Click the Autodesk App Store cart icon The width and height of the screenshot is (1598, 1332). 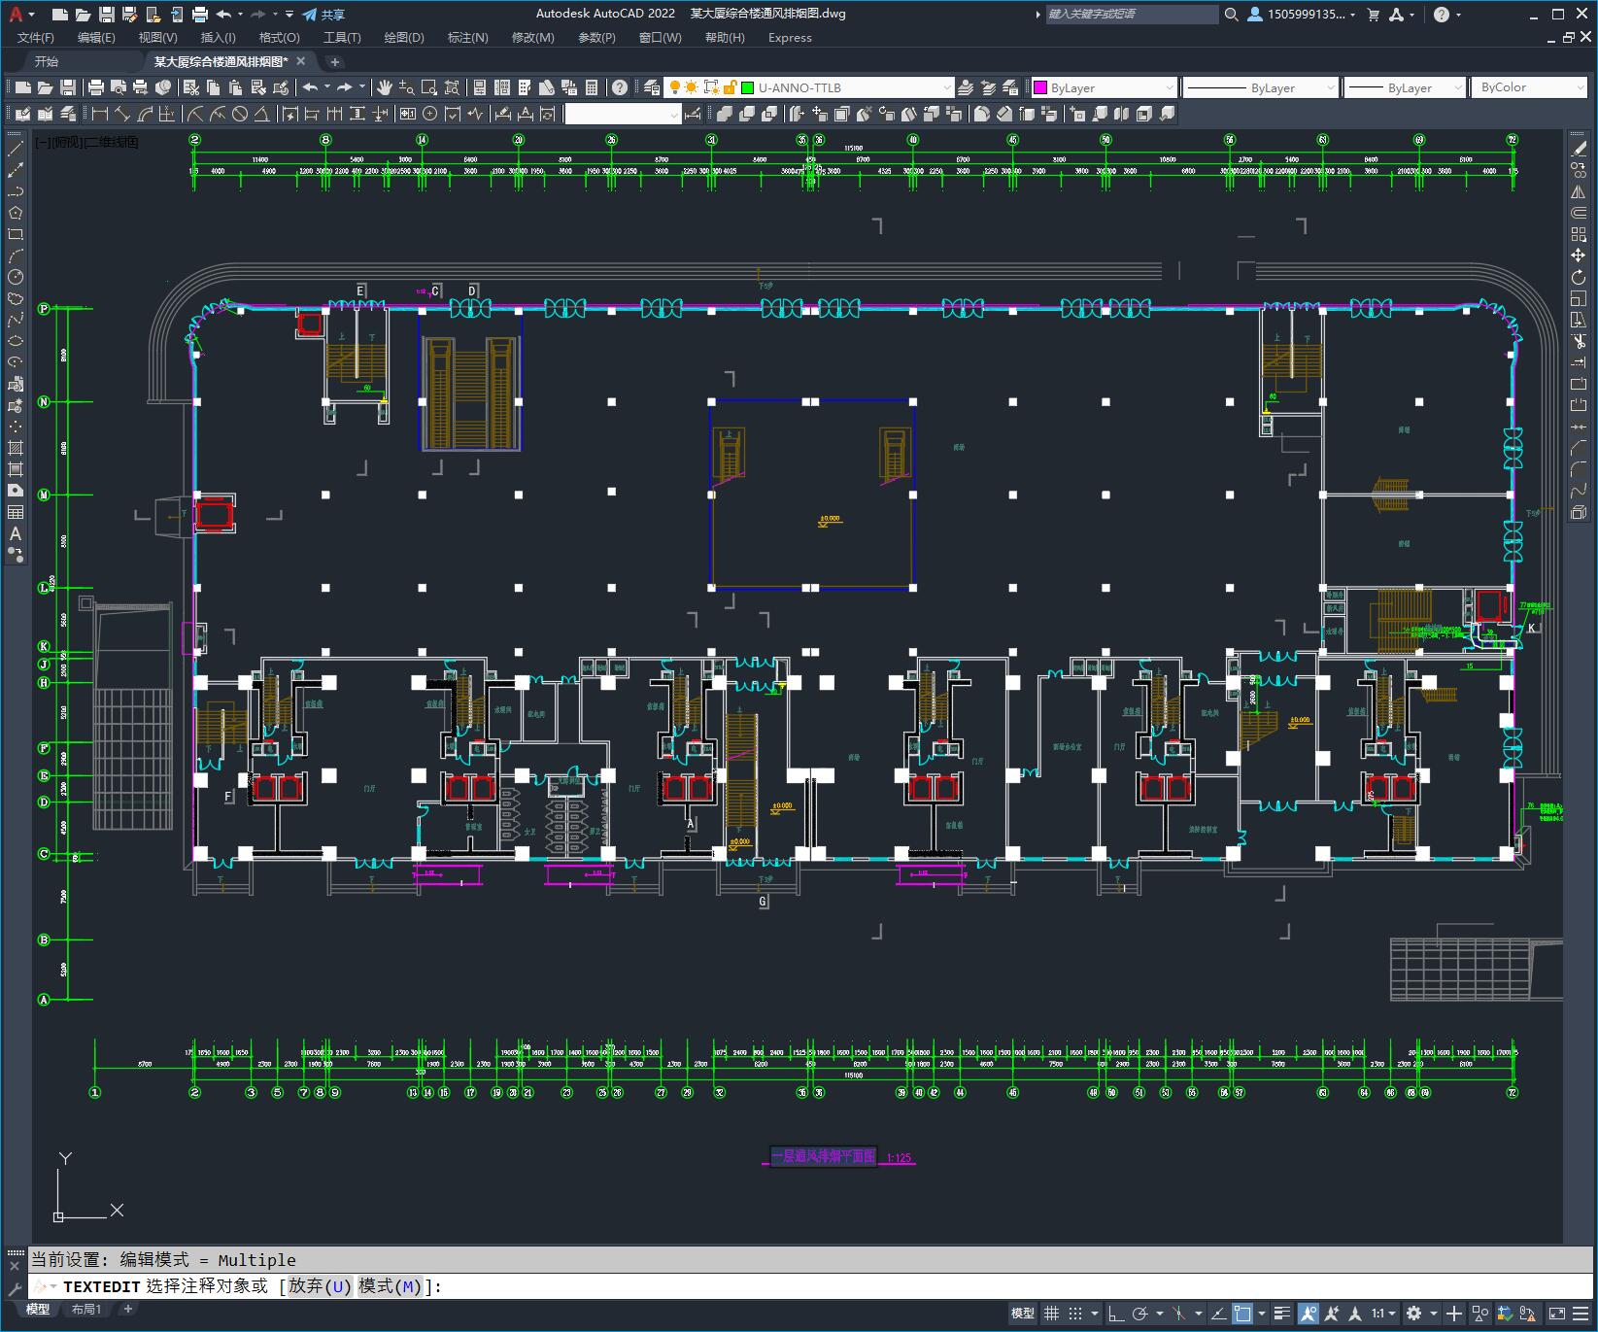[1374, 15]
